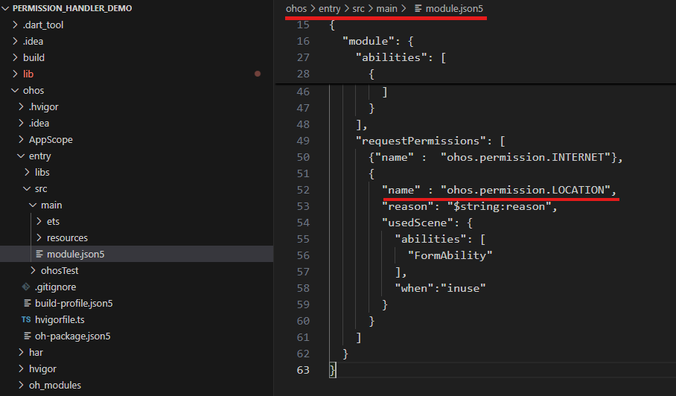Open hvigorfile.ts file
676x396 pixels.
pos(60,320)
